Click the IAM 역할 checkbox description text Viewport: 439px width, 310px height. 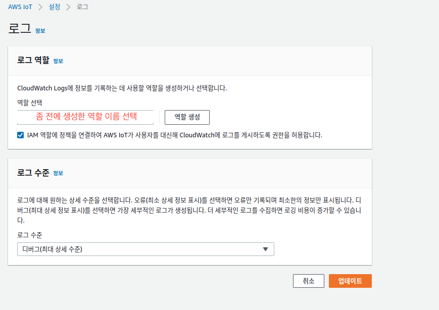(175, 135)
